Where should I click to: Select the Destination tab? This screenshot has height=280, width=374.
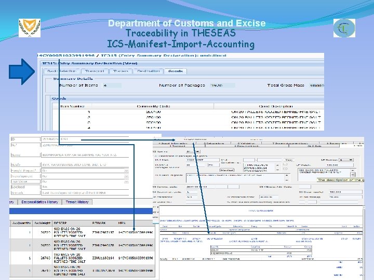pyautogui.click(x=149, y=71)
